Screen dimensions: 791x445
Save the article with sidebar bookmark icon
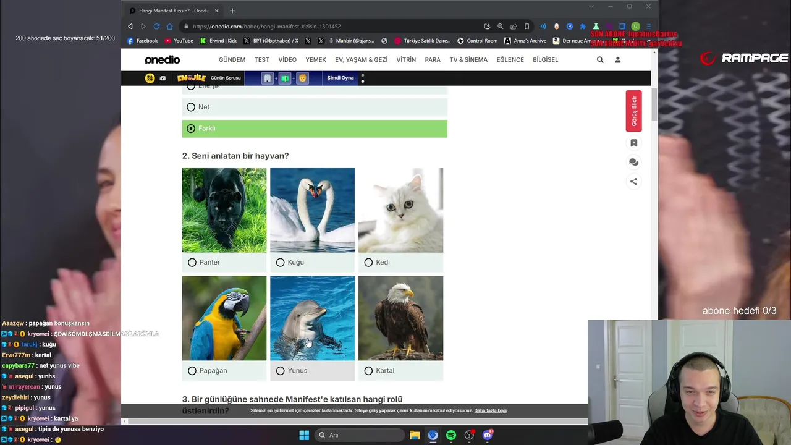pos(633,143)
